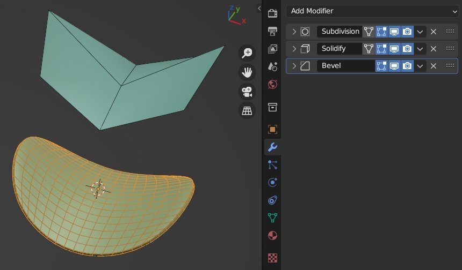Open the Output properties tab
The height and width of the screenshot is (270, 462).
272,31
